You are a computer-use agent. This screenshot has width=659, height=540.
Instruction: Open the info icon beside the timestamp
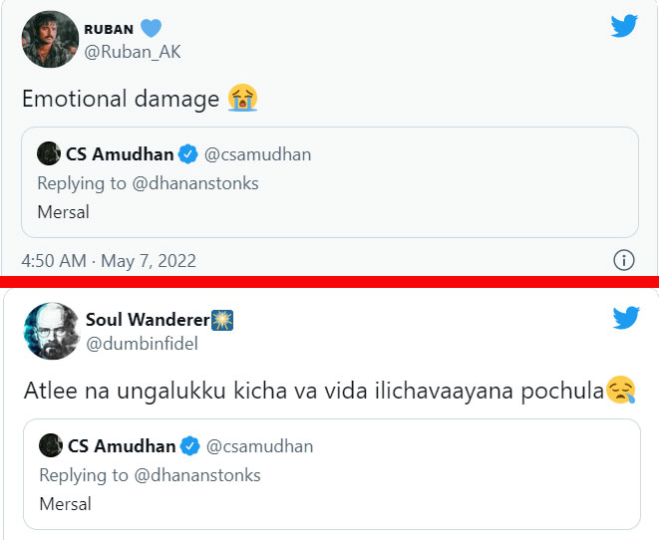pyautogui.click(x=623, y=261)
